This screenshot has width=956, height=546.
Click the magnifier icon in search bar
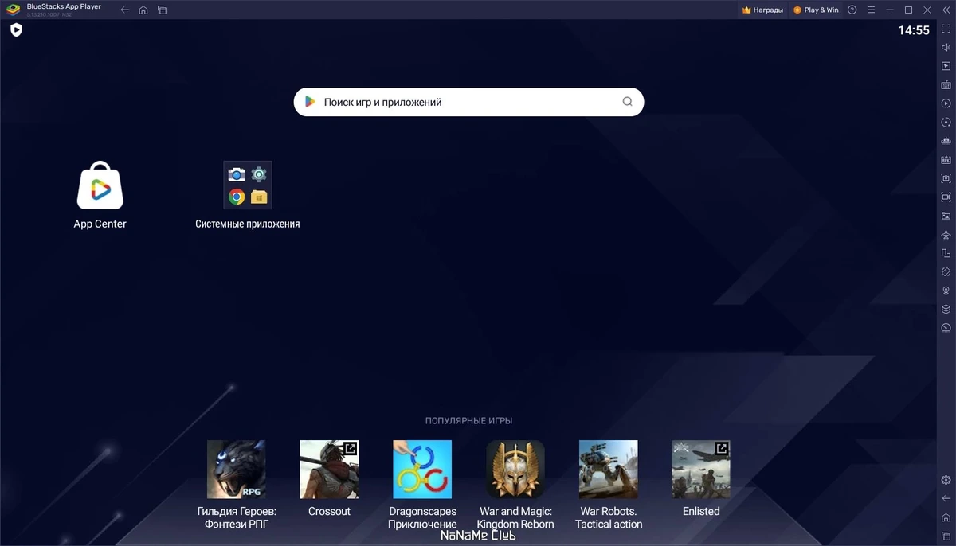[628, 102]
